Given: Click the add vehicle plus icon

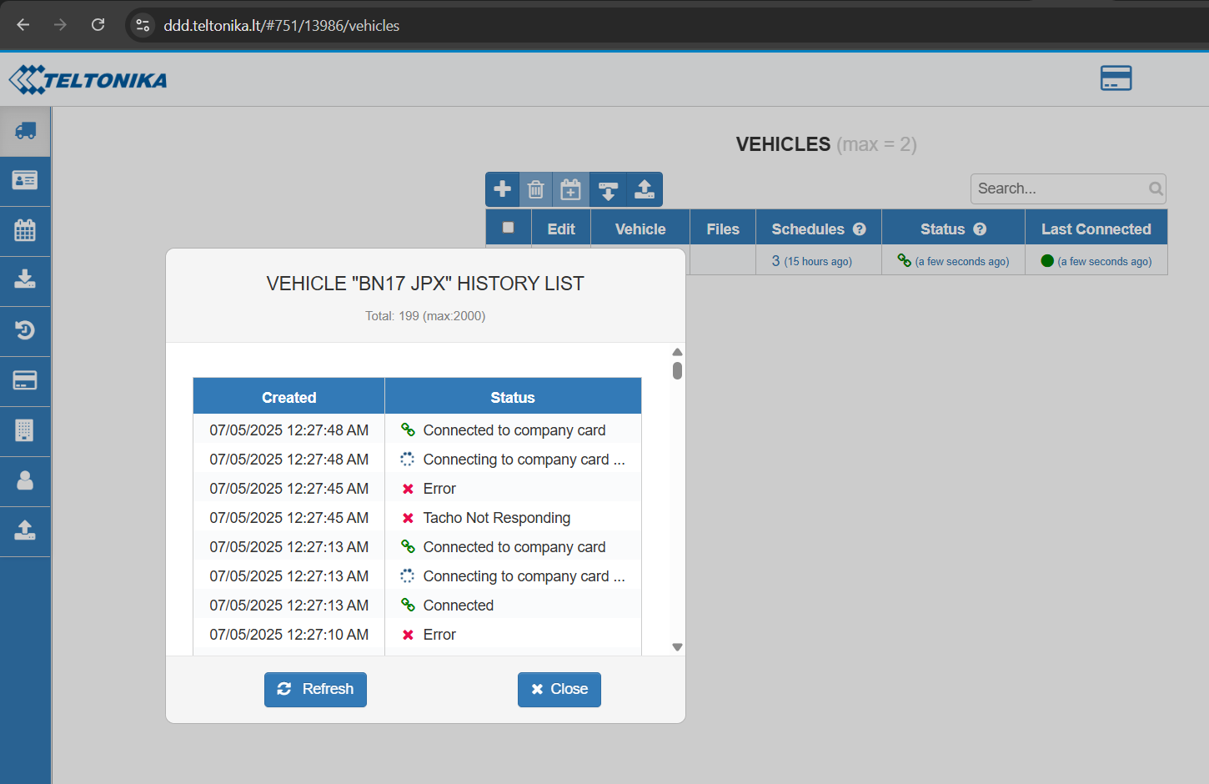Looking at the screenshot, I should pyautogui.click(x=503, y=189).
